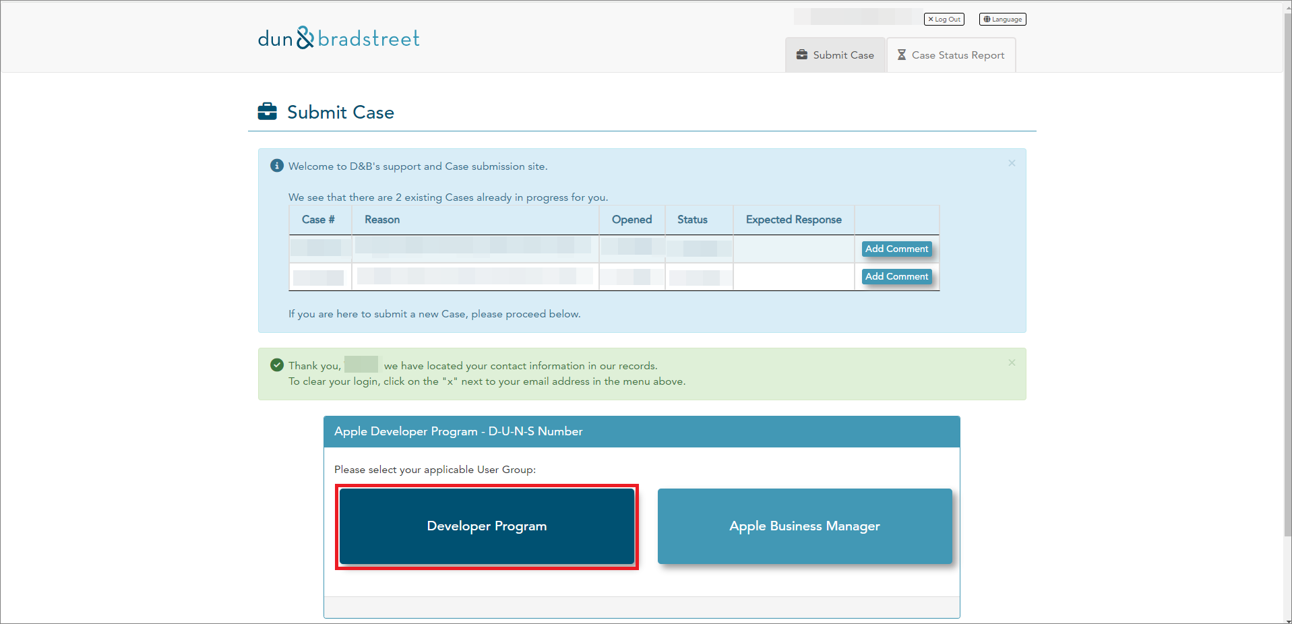Click the Submit Case page heading

pyautogui.click(x=340, y=112)
